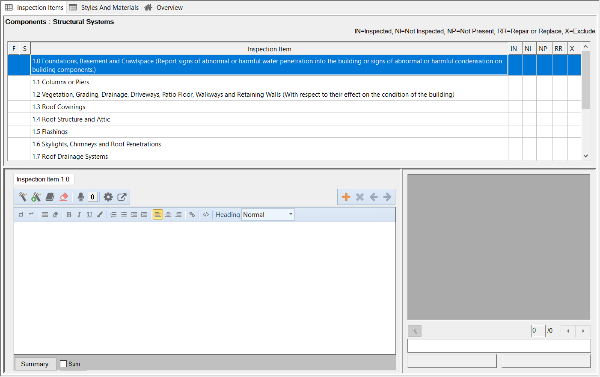Screen dimensions: 600x377
Task: Click the photo number input field
Action: (x=538, y=331)
